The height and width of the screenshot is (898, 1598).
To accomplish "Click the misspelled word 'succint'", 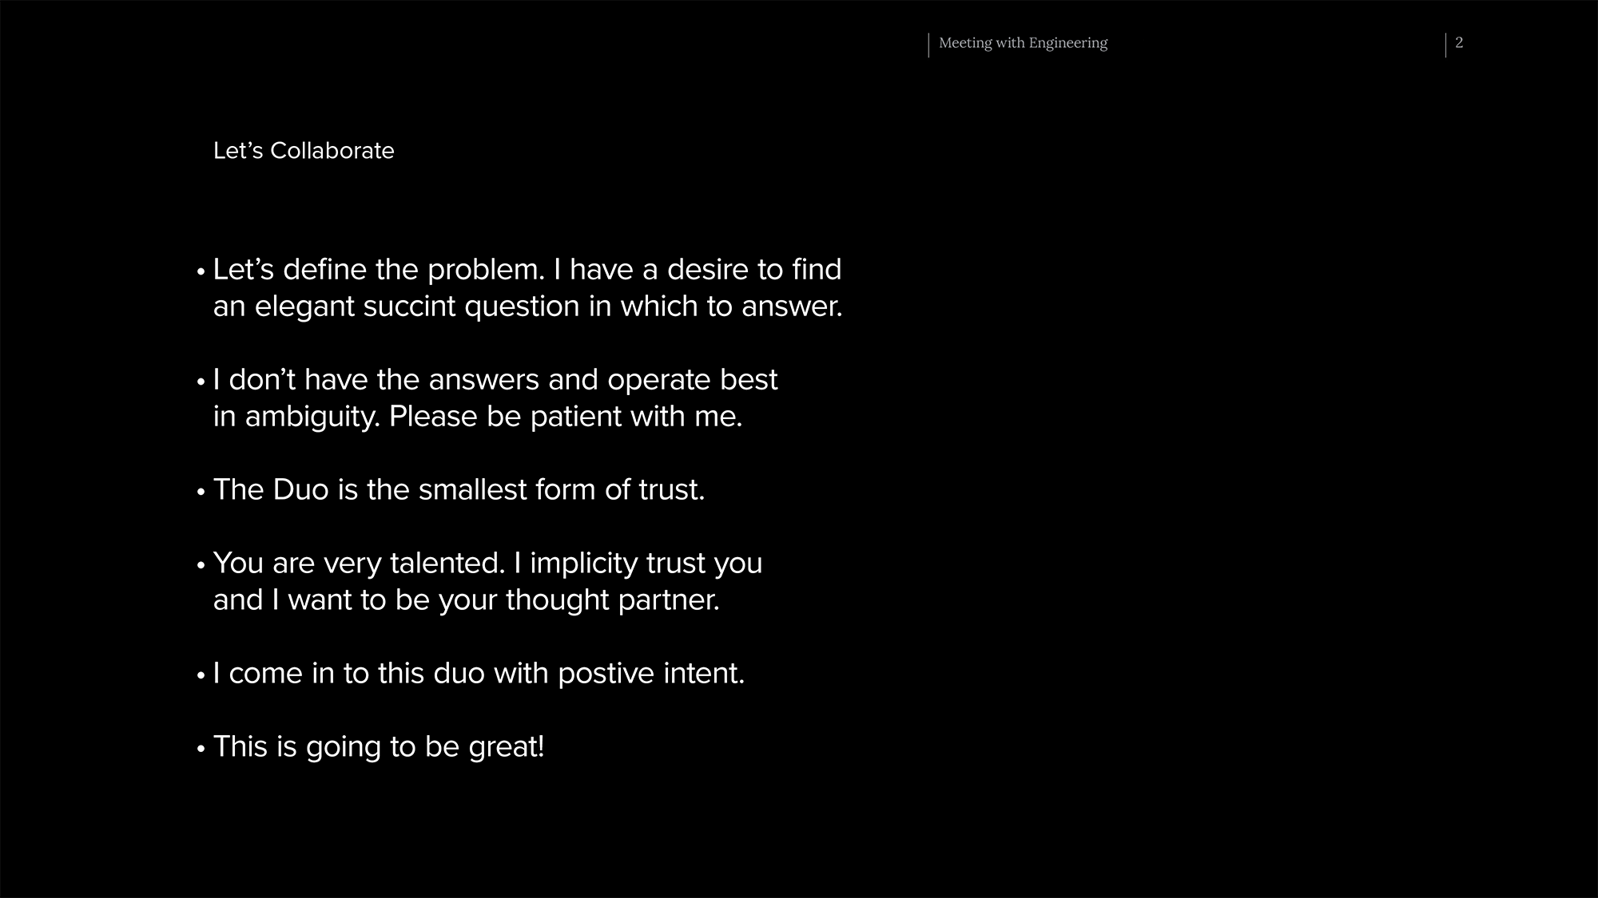I will [409, 307].
